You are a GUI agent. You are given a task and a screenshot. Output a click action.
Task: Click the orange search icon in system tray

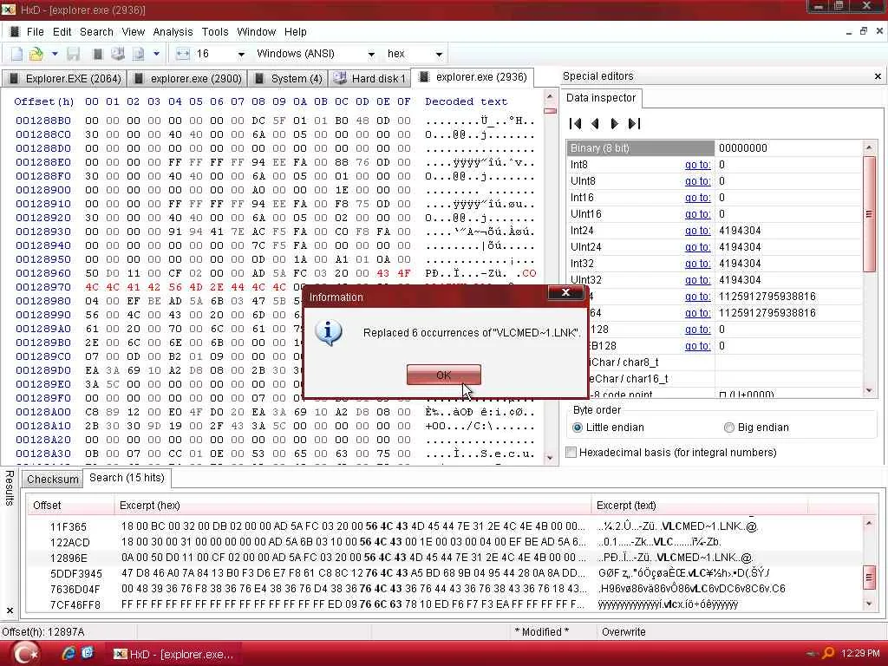point(828,654)
